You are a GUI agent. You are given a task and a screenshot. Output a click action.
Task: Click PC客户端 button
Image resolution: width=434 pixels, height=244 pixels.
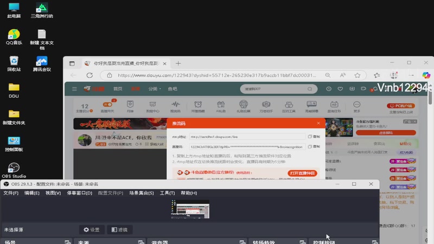[x=401, y=106]
